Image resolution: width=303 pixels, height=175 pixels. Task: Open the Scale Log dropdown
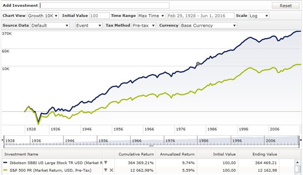tap(259, 16)
